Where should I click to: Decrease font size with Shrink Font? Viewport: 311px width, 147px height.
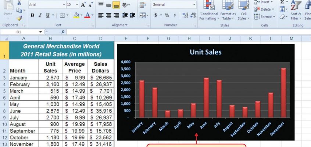91,5
